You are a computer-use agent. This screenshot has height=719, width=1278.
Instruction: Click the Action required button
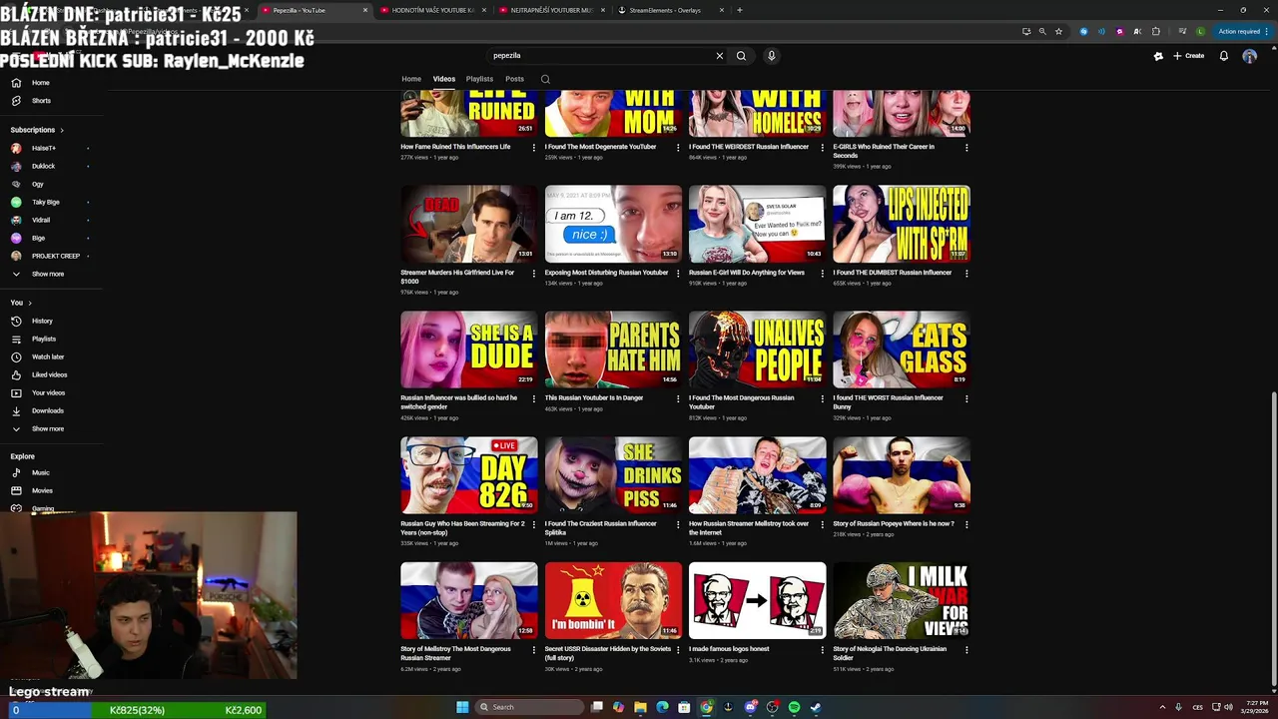tap(1242, 31)
